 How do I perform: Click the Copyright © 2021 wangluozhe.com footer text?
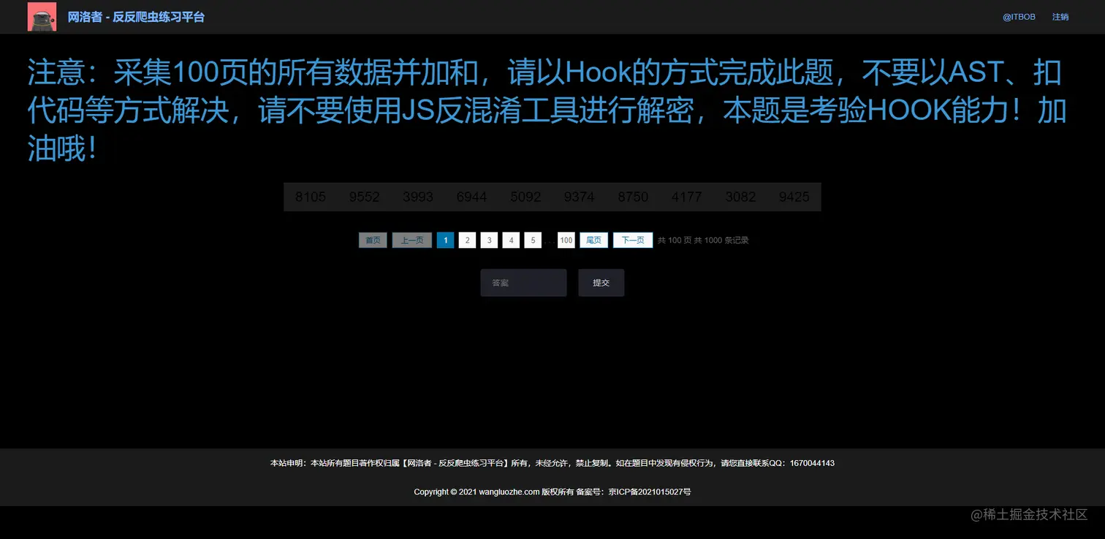552,492
